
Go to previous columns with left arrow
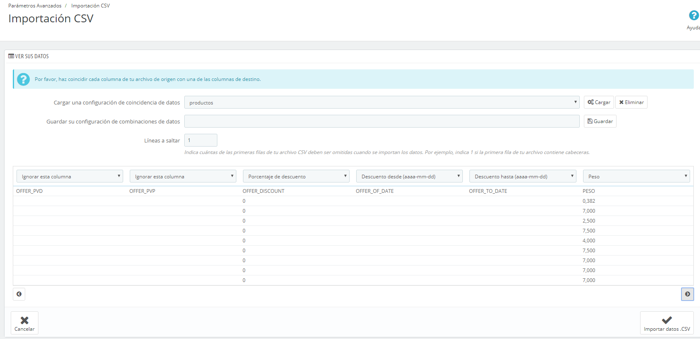point(19,294)
